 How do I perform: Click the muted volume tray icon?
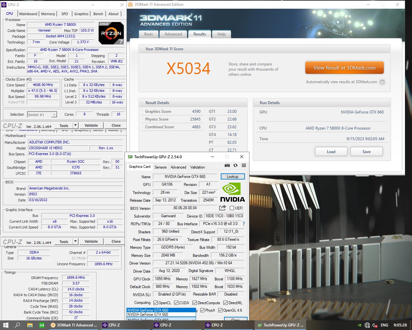click(375, 325)
